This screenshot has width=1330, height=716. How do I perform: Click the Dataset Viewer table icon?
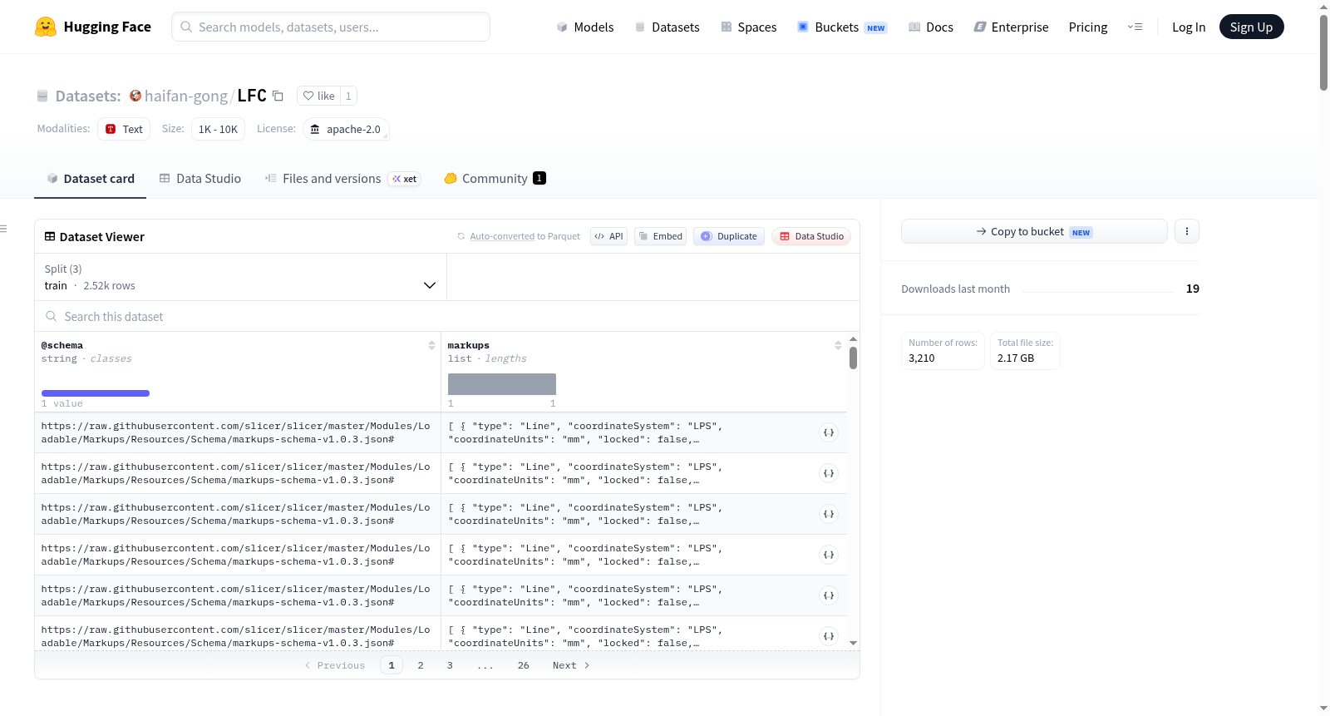[50, 237]
